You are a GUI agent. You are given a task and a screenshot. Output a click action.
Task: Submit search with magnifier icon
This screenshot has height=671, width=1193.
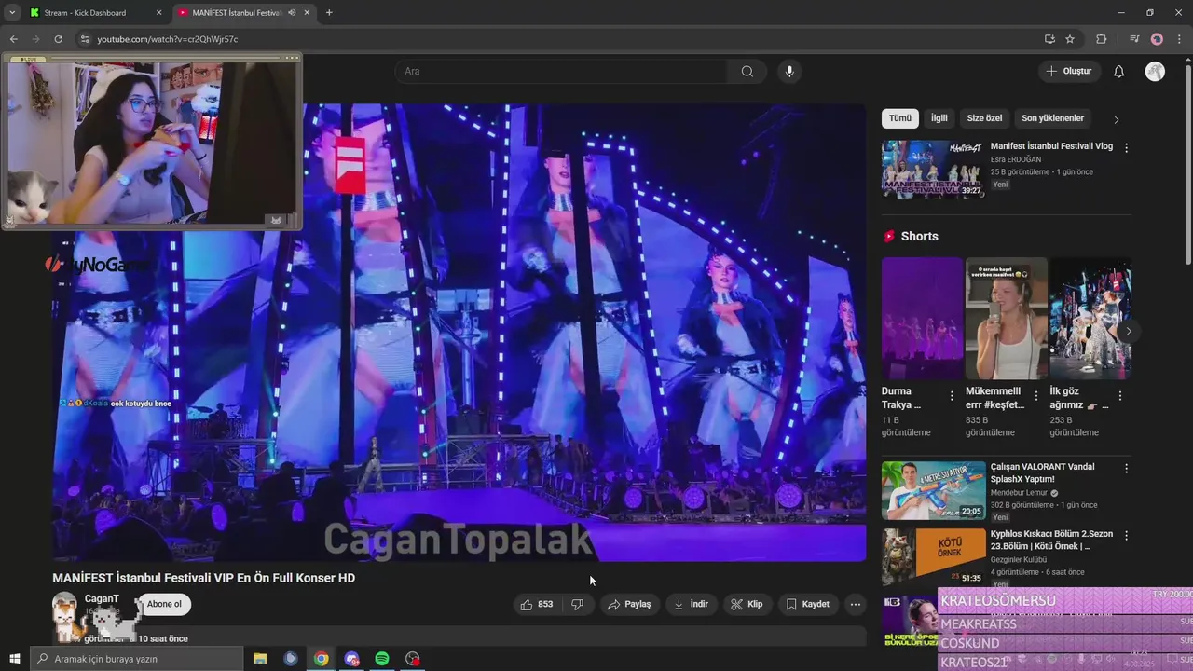[747, 72]
